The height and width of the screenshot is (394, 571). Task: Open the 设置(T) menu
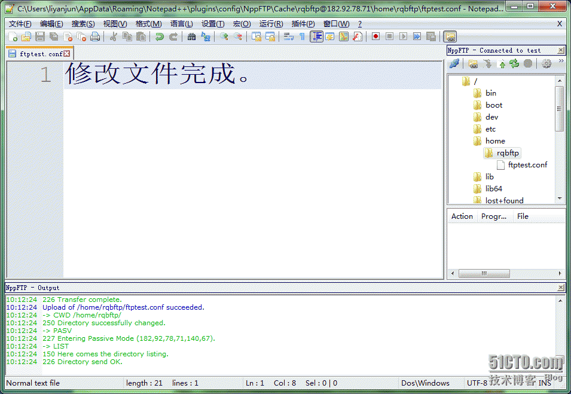(x=213, y=24)
